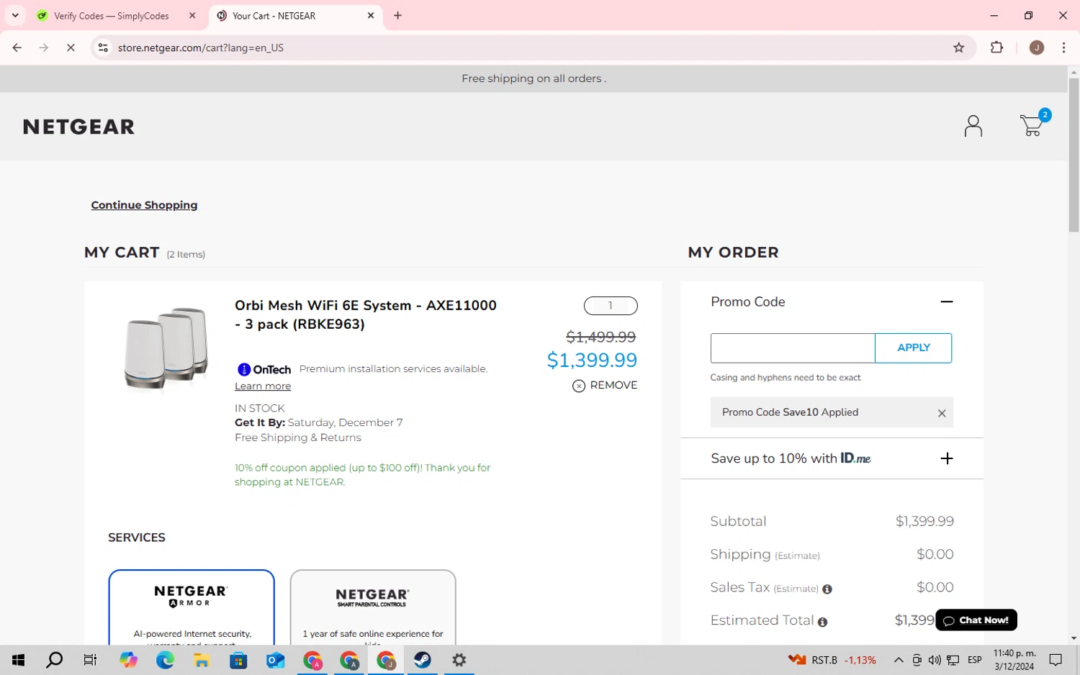The image size is (1080, 675).
Task: Open the Chat Now widget
Action: [976, 620]
